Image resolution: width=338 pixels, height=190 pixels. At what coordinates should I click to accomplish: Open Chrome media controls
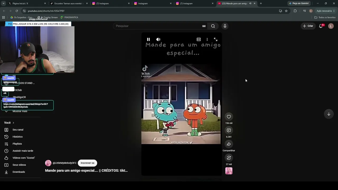tap(304, 11)
